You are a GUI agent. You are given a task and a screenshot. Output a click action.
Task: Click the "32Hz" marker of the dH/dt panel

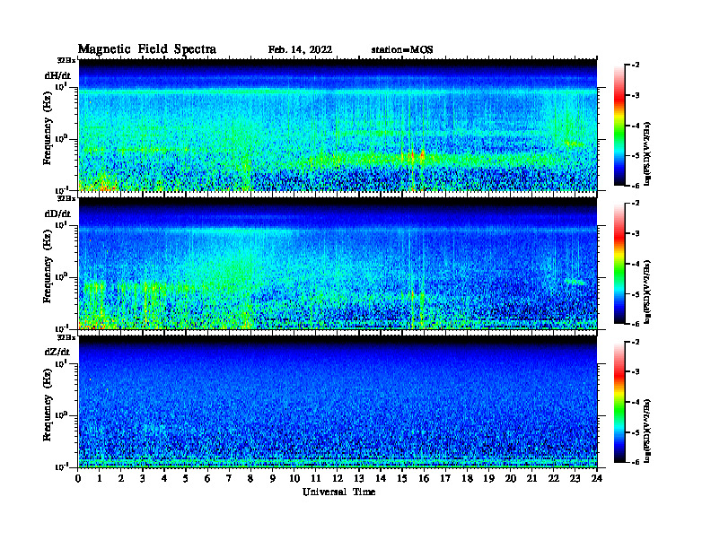(x=66, y=60)
